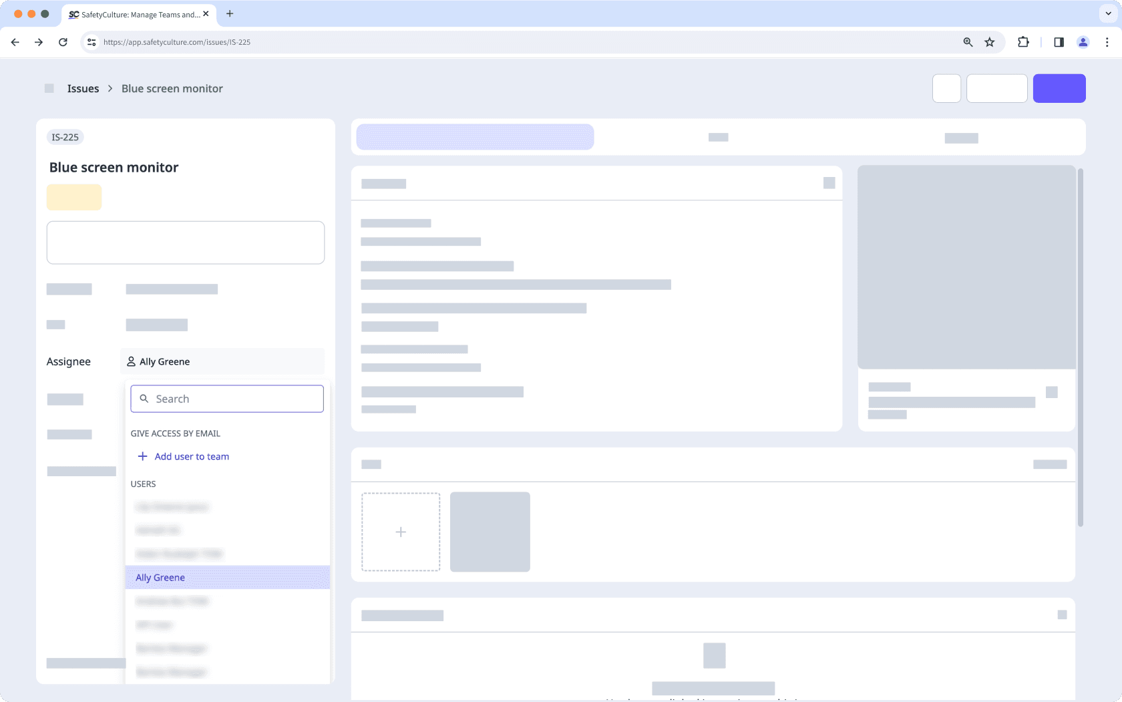Click the search magnifier icon in the assignee dropdown
1122x702 pixels.
pos(144,398)
